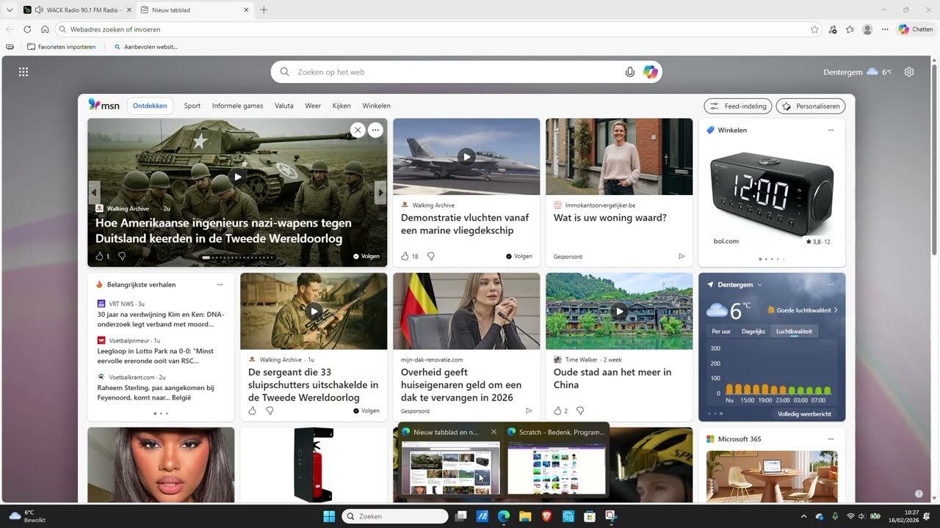Add page to favorites star icon
Viewport: 940px width, 528px height.
tap(814, 29)
